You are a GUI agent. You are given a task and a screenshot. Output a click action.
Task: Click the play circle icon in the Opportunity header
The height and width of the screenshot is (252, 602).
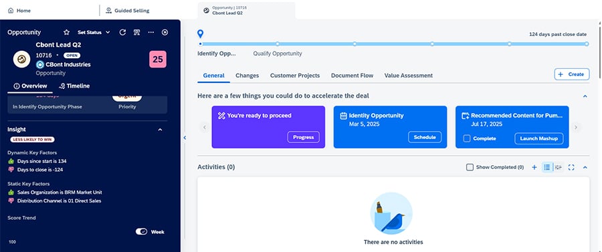[165, 32]
